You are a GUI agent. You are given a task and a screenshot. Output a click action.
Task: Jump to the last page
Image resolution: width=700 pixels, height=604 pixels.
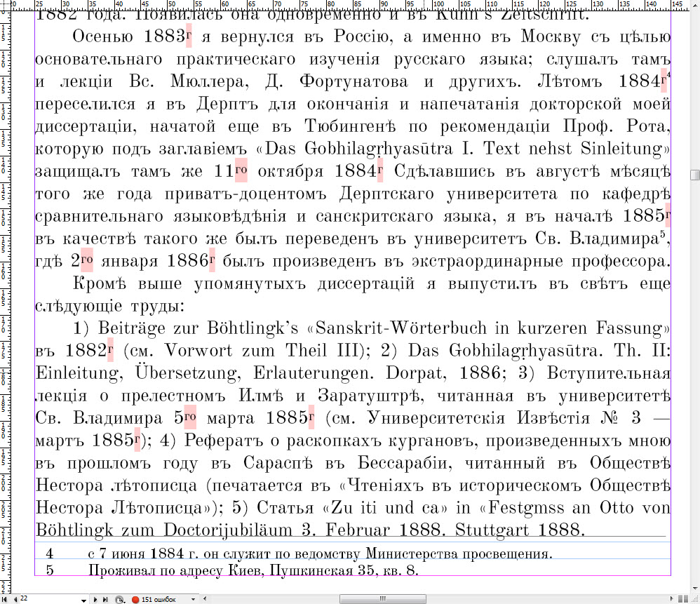[x=105, y=600]
